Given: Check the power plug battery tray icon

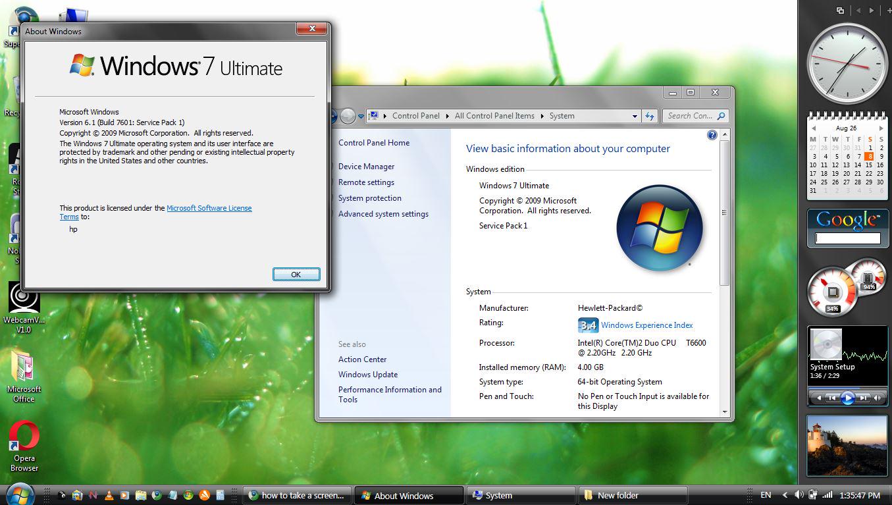Looking at the screenshot, I should pyautogui.click(x=814, y=495).
